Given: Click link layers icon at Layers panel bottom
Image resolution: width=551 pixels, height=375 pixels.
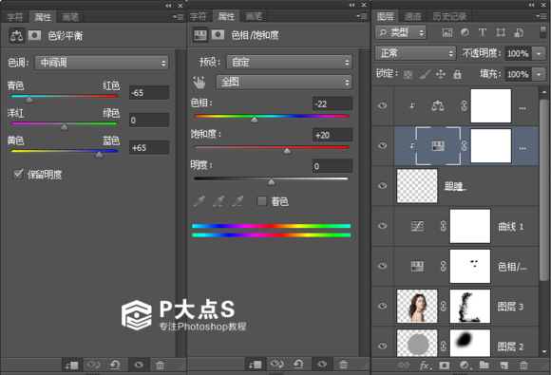Looking at the screenshot, I should point(404,366).
